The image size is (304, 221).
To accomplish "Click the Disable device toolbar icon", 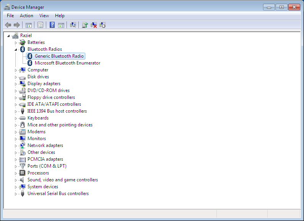I will point(102,25).
